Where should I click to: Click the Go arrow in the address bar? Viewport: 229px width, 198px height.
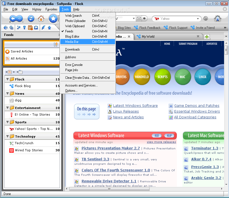(144, 18)
